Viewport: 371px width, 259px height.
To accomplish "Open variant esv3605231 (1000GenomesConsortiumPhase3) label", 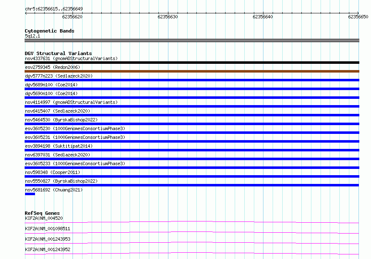I will click(x=75, y=137).
